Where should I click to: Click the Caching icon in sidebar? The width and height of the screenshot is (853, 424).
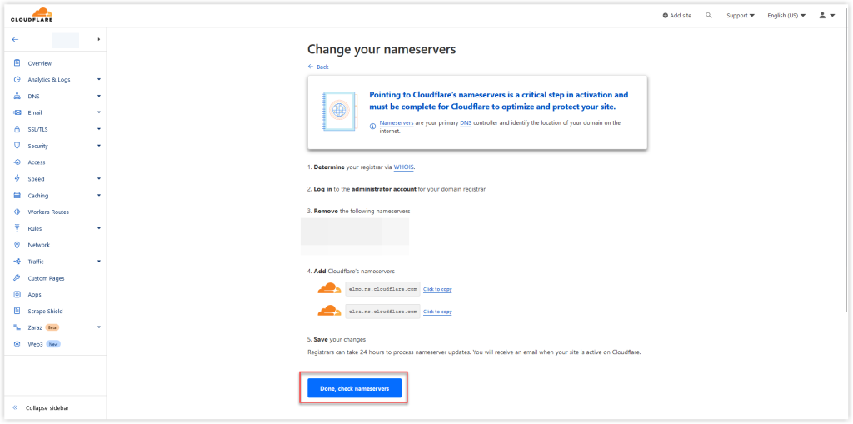[17, 196]
